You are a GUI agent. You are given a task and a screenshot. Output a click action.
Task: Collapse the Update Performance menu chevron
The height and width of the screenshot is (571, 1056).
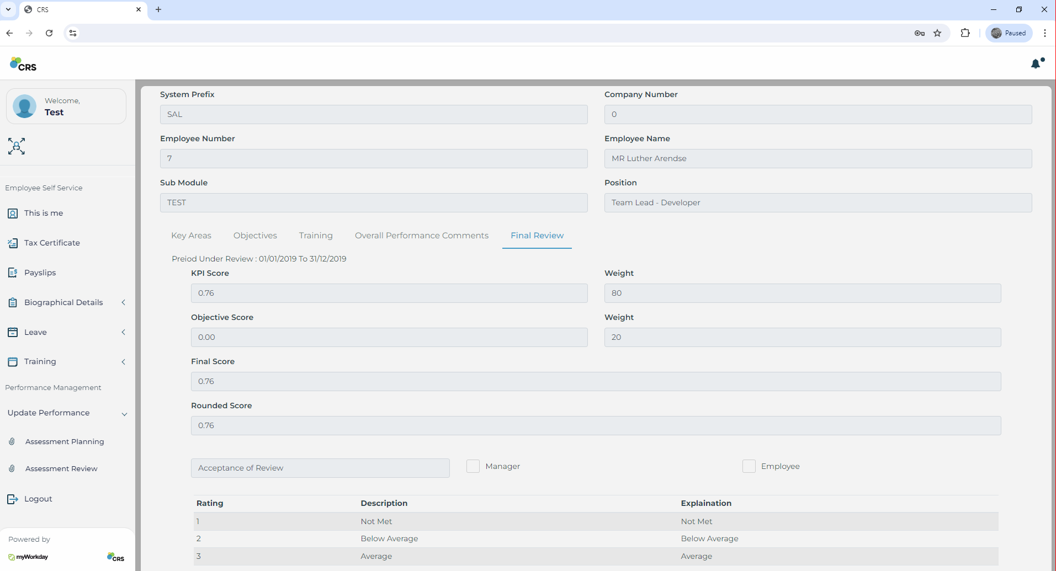[124, 414]
